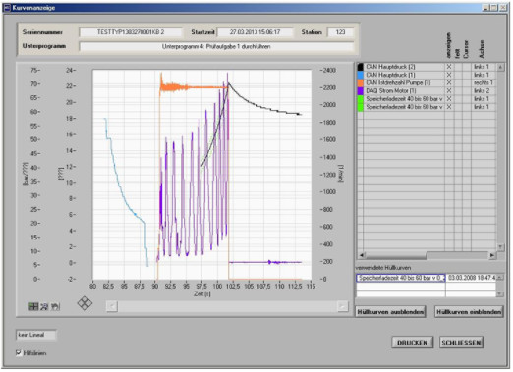Click the graph scrollbar left arrow
The height and width of the screenshot is (372, 513).
click(112, 306)
